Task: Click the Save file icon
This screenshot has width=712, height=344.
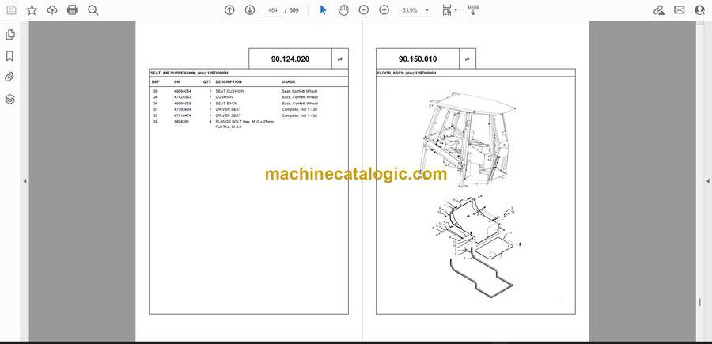Action: [x=11, y=10]
